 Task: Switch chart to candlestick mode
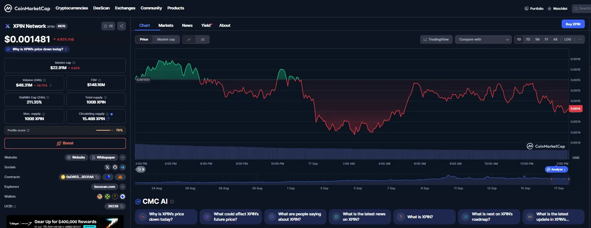pyautogui.click(x=203, y=39)
